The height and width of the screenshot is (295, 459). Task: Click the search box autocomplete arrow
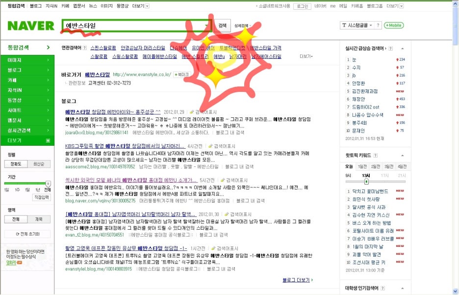[x=206, y=26]
